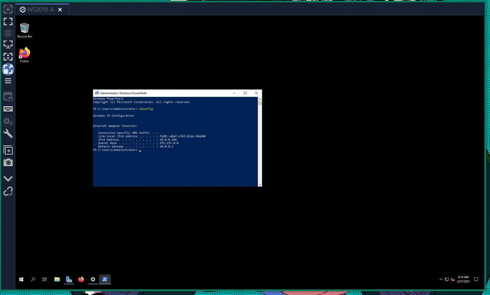Select the Firefox desktop shortcut
490x295 pixels.
pos(25,55)
